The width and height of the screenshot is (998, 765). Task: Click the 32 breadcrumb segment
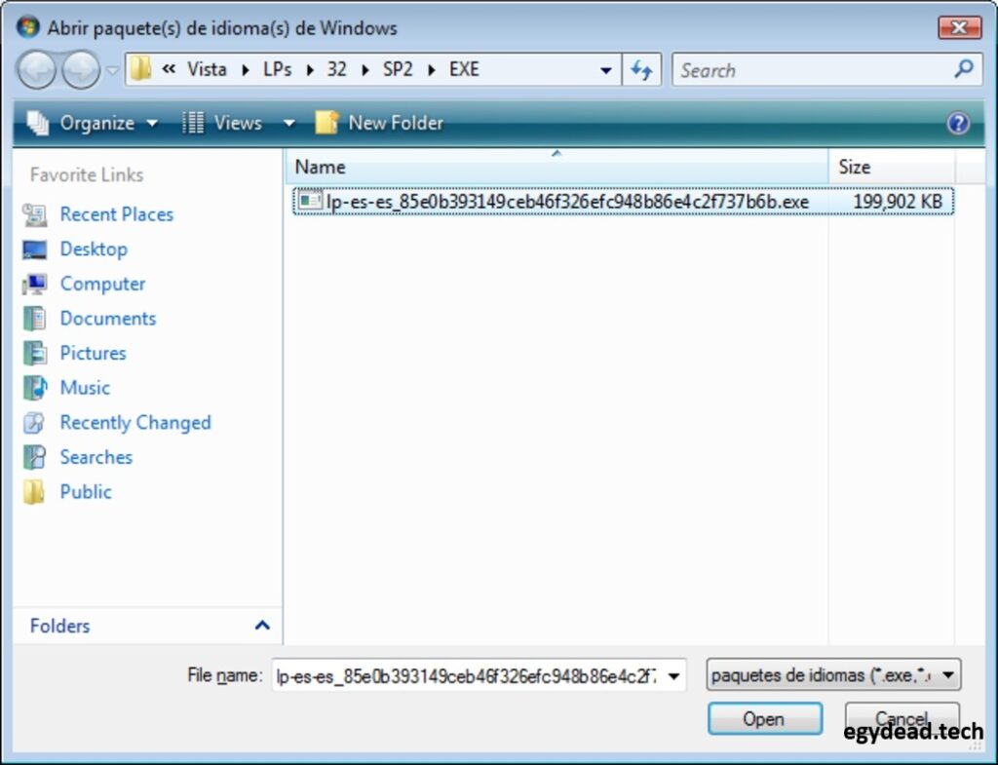336,69
